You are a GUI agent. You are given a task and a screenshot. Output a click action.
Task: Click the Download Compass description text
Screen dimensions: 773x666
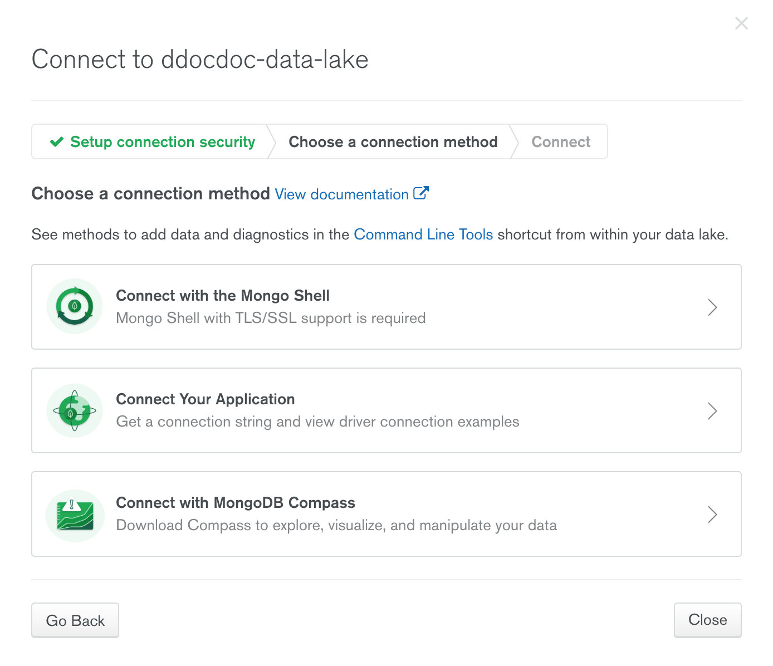[x=336, y=525]
